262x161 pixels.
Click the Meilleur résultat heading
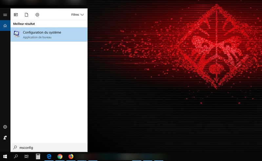pyautogui.click(x=24, y=24)
